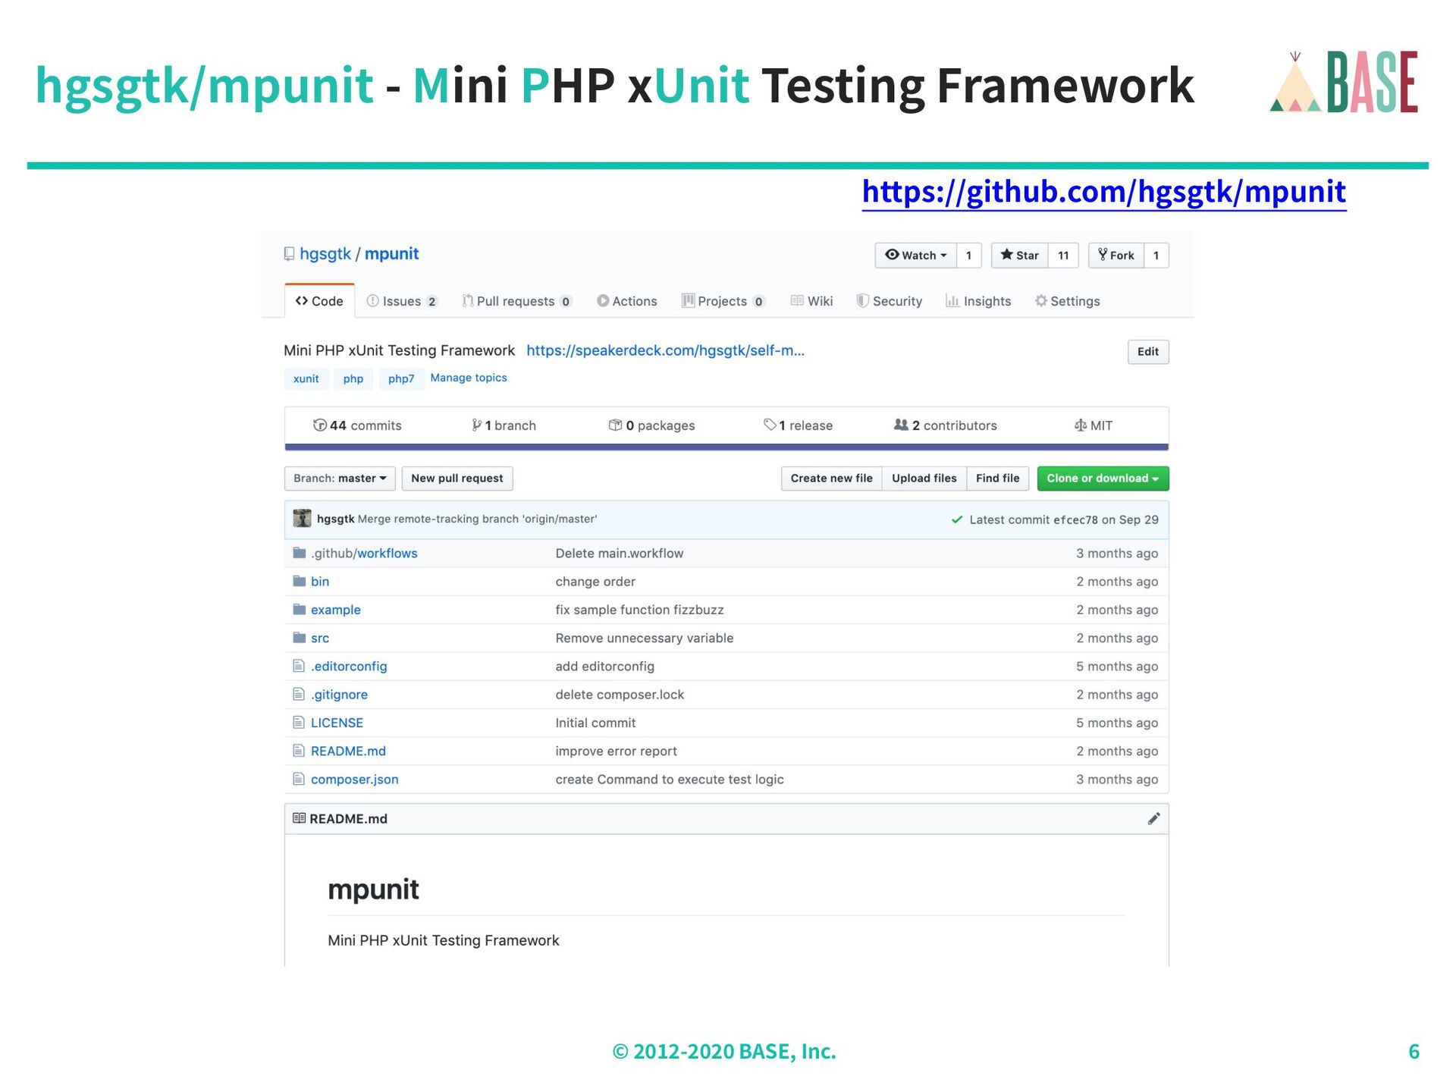Click the xunit topic tag
The image size is (1456, 1092).
coord(306,378)
